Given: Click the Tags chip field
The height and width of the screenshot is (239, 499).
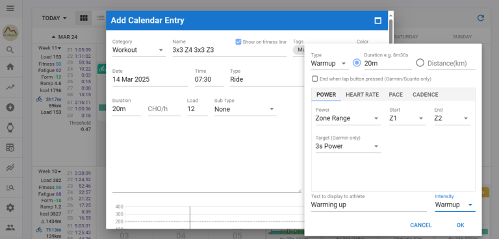Looking at the screenshot, I should click(x=298, y=50).
